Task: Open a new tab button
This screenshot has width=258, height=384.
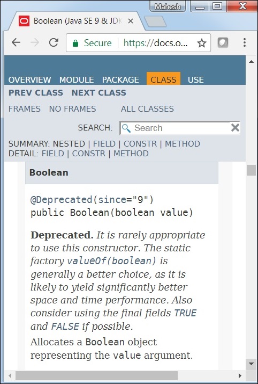Action: tap(155, 21)
